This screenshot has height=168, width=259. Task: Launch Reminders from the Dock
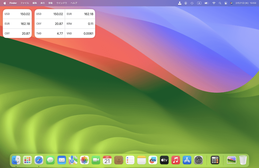coord(130,160)
